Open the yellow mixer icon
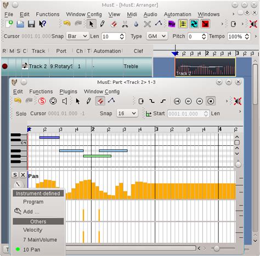The width and height of the screenshot is (260, 256). coord(183,24)
